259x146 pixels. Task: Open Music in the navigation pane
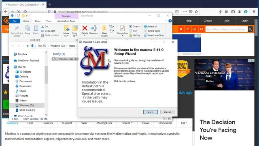click(21, 91)
